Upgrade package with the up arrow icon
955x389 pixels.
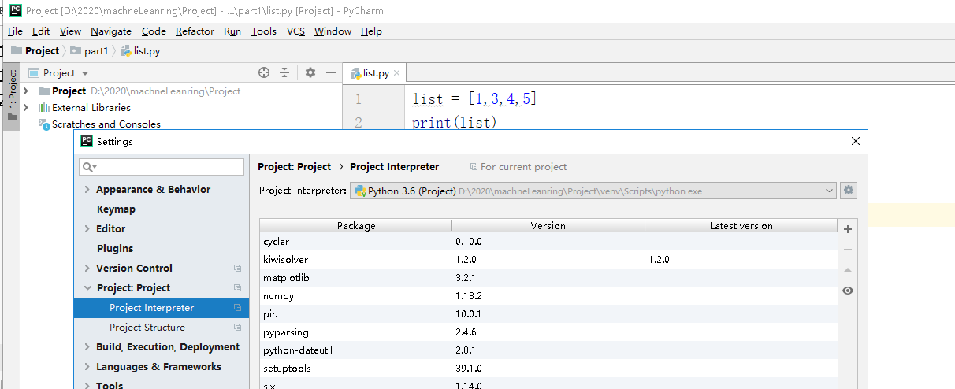tap(848, 270)
